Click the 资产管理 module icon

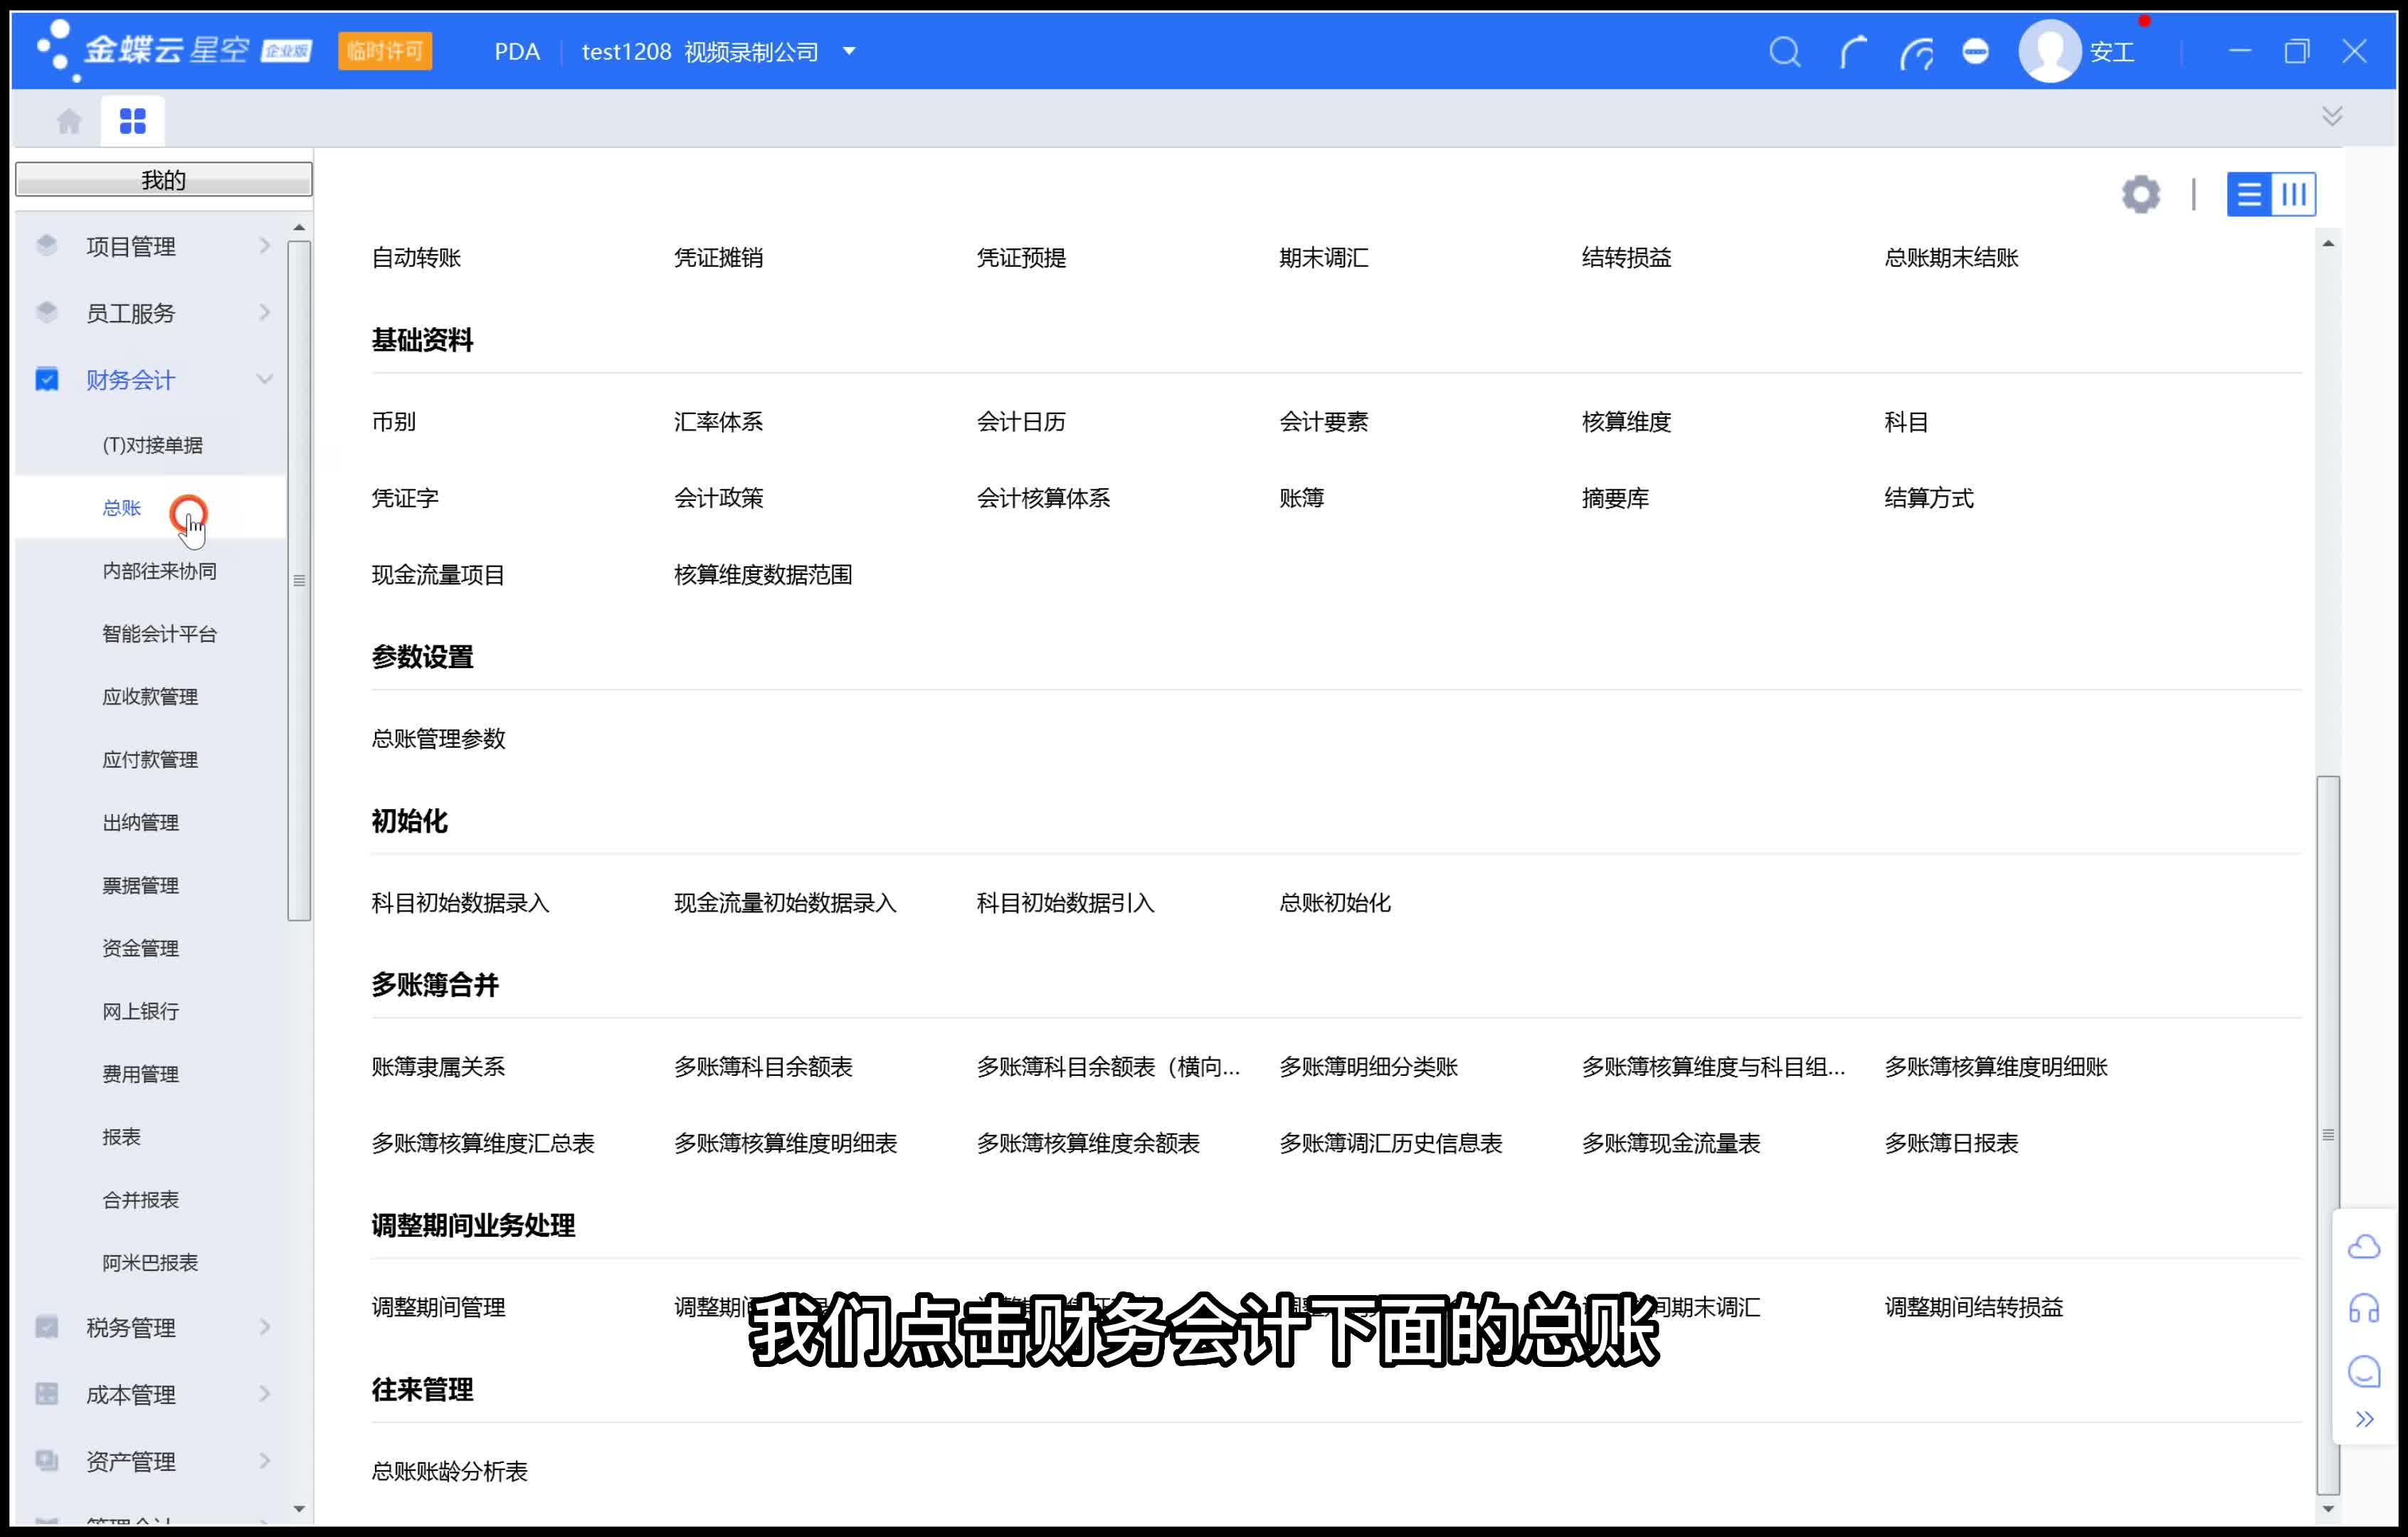pyautogui.click(x=47, y=1461)
